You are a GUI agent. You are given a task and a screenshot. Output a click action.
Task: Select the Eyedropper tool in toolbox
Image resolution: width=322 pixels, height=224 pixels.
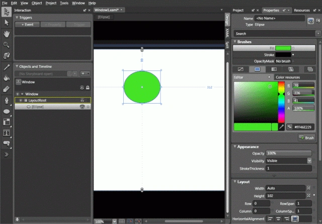tap(7, 67)
